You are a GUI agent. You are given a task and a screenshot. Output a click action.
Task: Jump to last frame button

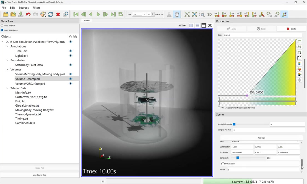pyautogui.click(x=113, y=14)
